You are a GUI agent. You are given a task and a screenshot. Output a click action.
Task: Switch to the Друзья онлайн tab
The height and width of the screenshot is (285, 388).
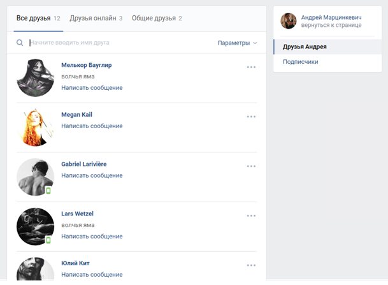96,18
